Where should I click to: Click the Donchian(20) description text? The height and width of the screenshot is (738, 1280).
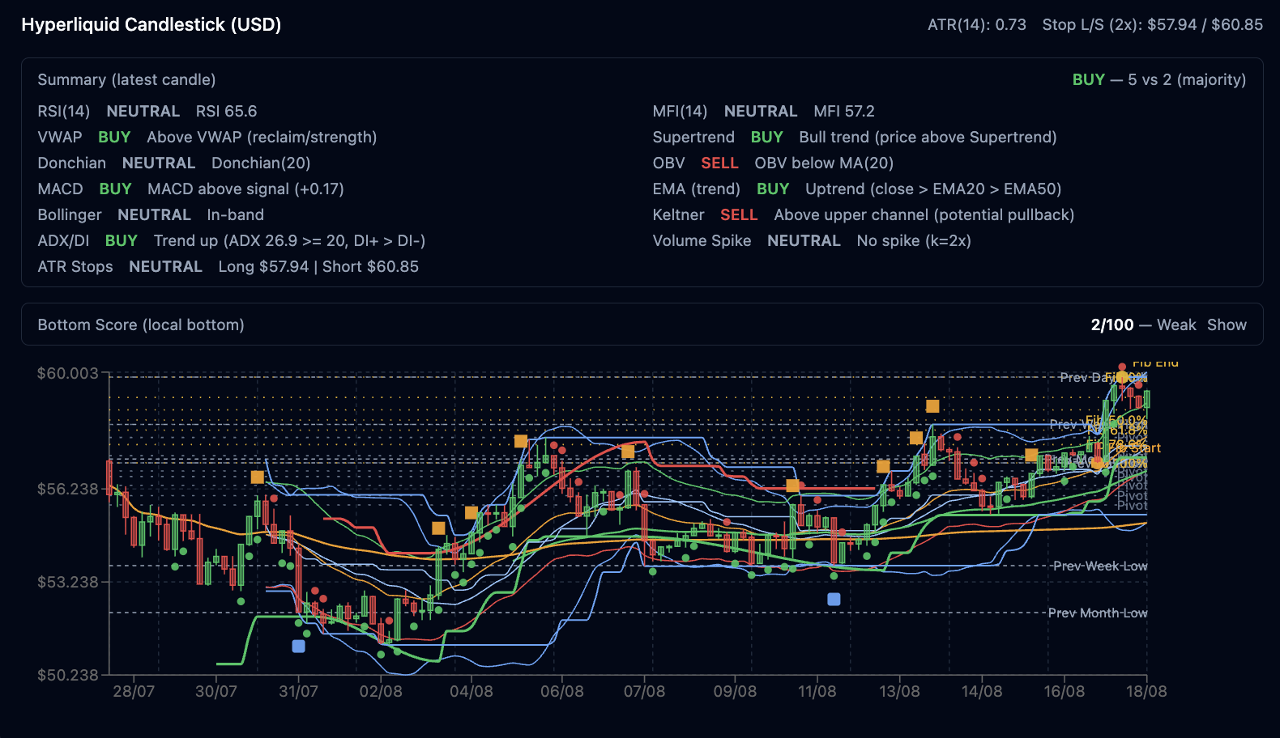[x=261, y=163]
